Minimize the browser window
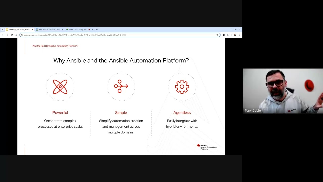The width and height of the screenshot is (323, 182). coord(232,30)
